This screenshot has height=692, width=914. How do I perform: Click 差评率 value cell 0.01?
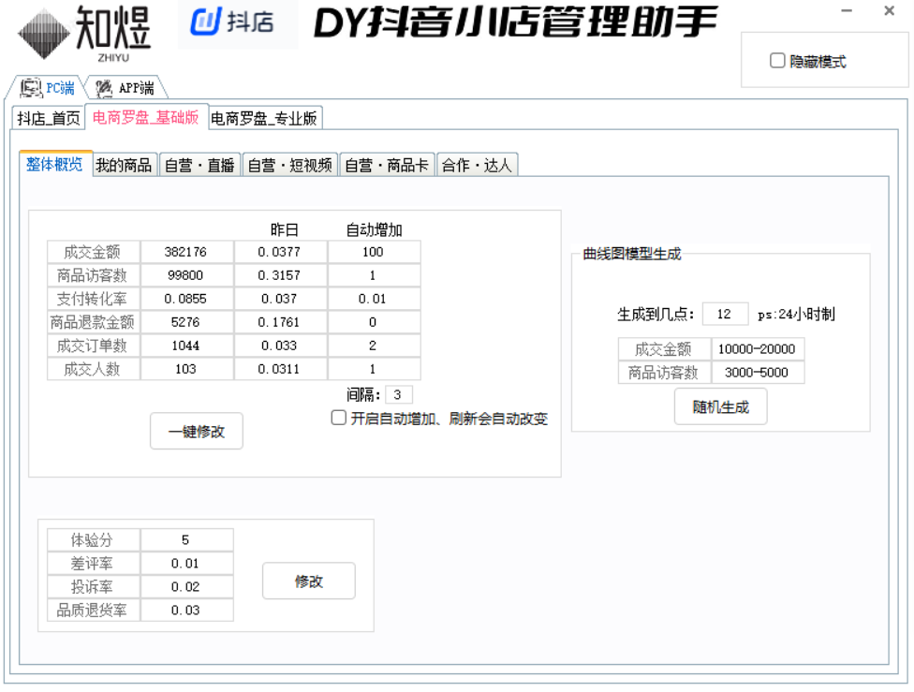tap(187, 563)
